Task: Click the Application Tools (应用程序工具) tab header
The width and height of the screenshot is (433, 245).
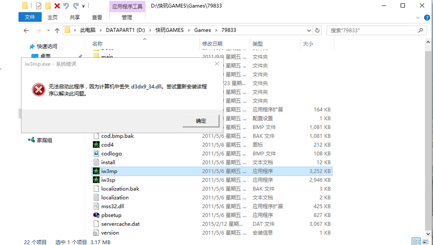Action: (127, 7)
